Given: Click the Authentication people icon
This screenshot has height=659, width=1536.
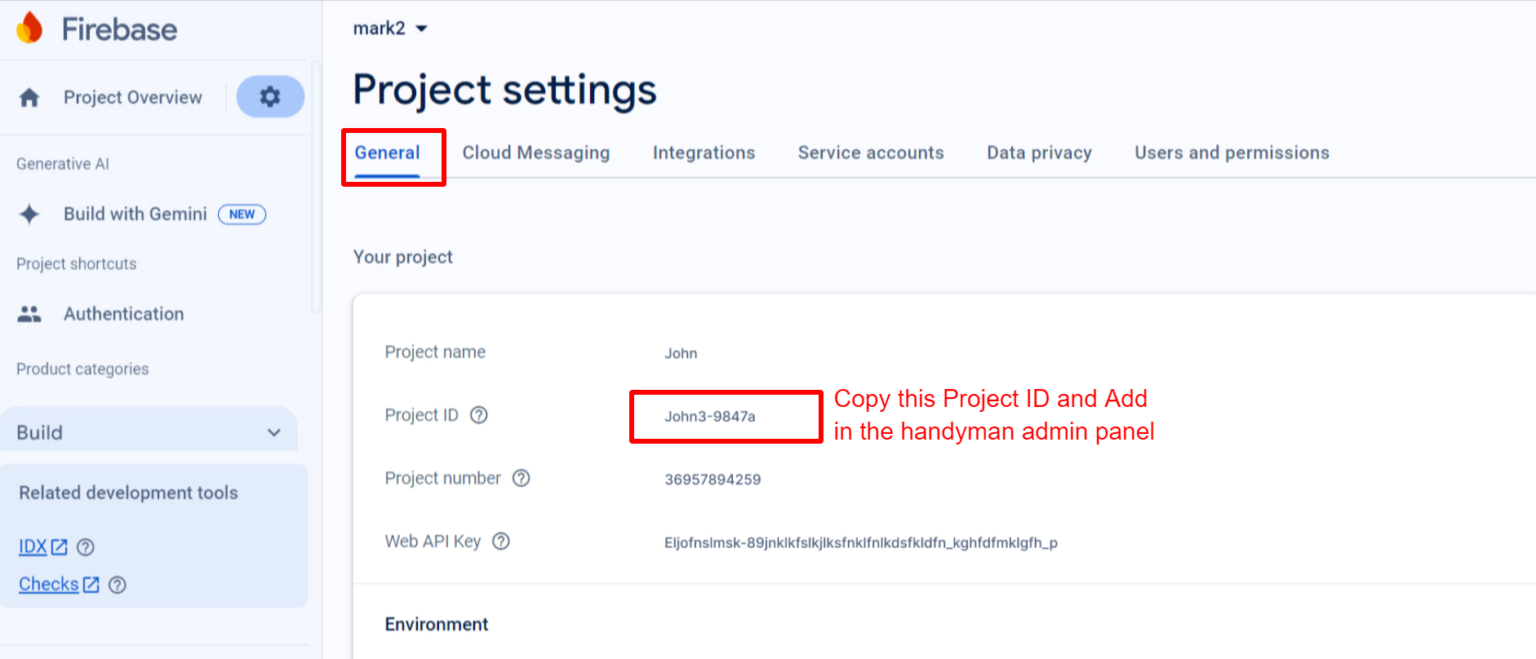Looking at the screenshot, I should 29,314.
